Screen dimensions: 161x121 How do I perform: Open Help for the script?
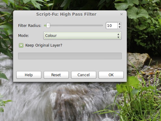(x=29, y=75)
